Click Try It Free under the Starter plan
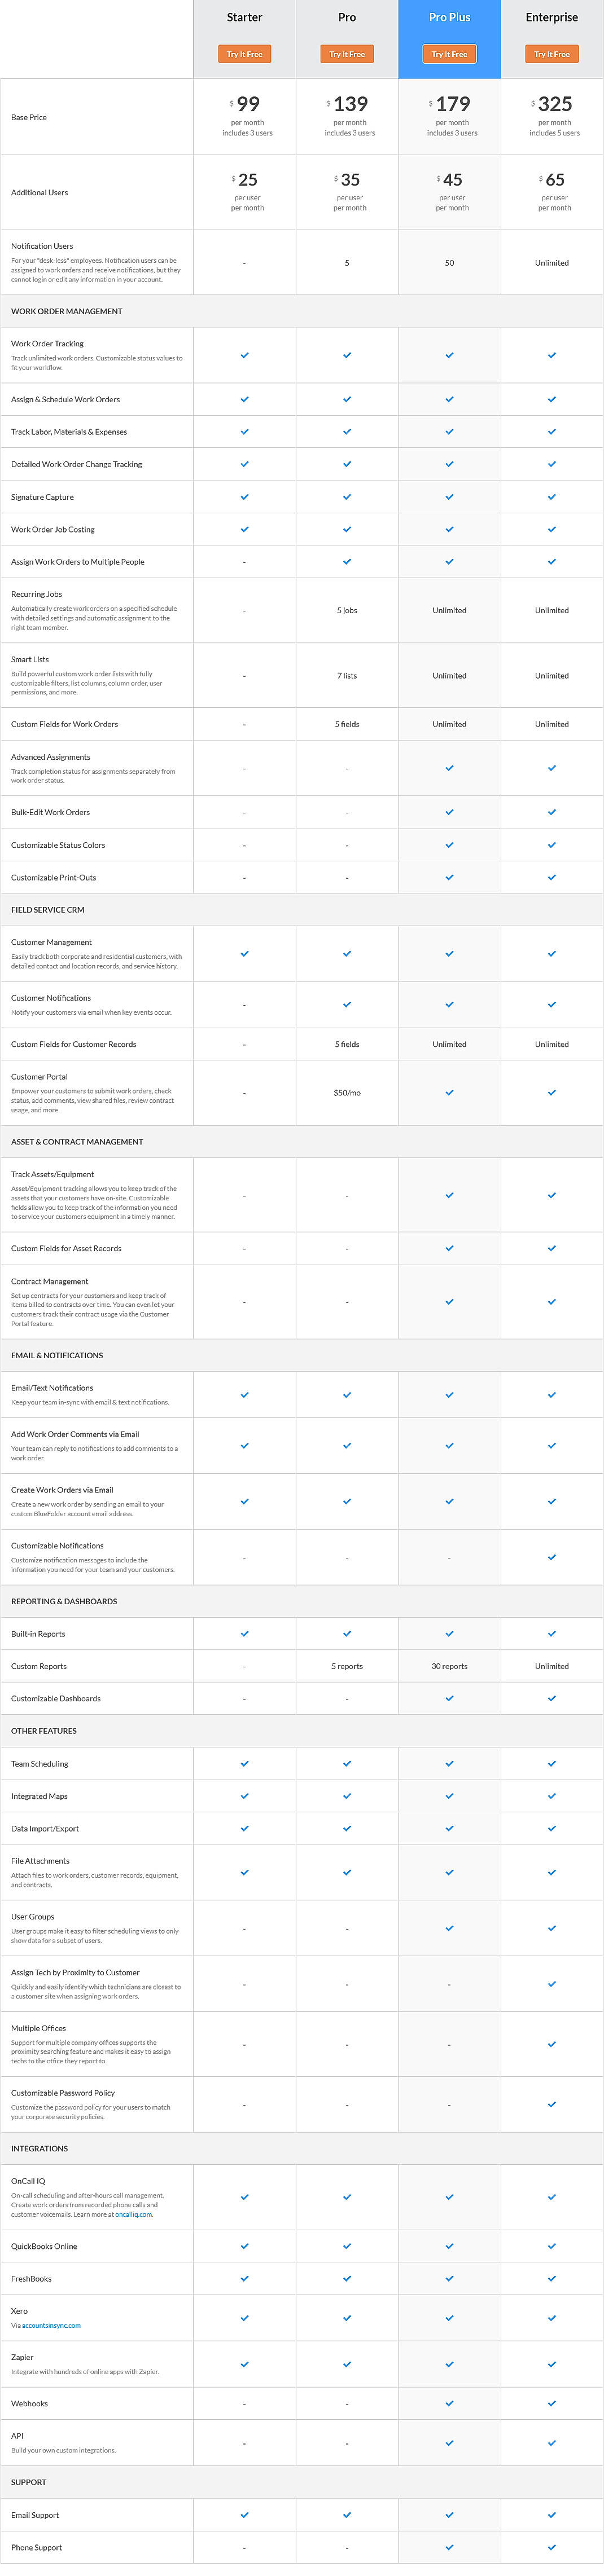Viewport: 604px width, 2576px height. point(244,54)
